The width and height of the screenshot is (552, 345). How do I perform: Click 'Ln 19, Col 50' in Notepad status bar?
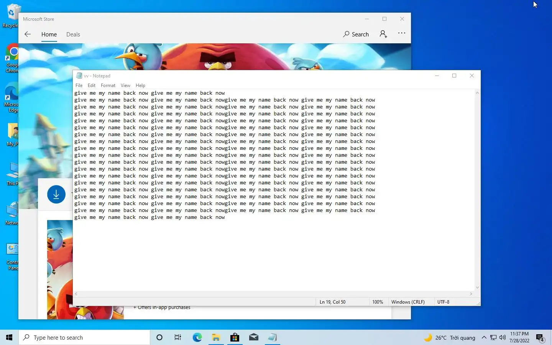pyautogui.click(x=332, y=302)
